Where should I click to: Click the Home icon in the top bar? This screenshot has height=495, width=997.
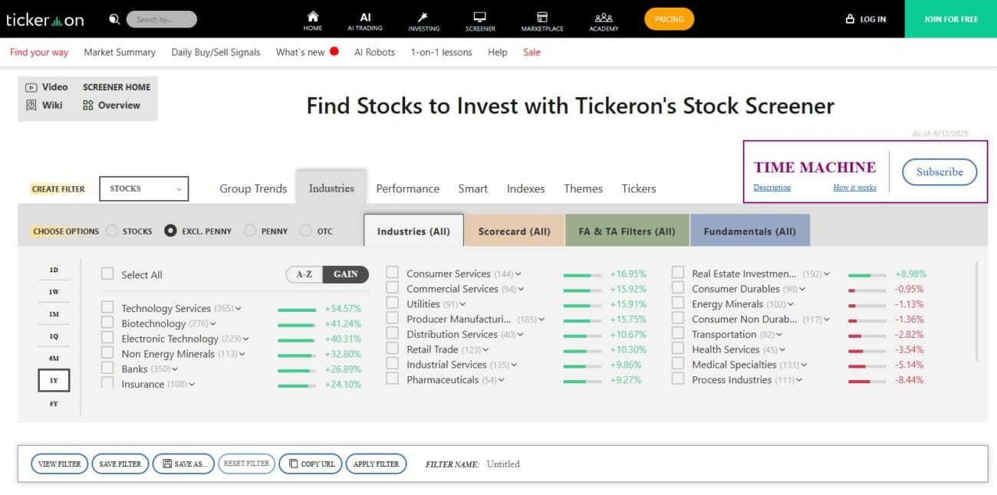click(312, 15)
